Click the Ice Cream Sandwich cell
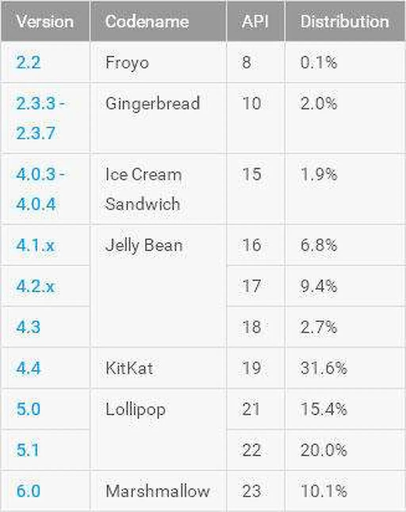The height and width of the screenshot is (512, 406). pyautogui.click(x=143, y=189)
